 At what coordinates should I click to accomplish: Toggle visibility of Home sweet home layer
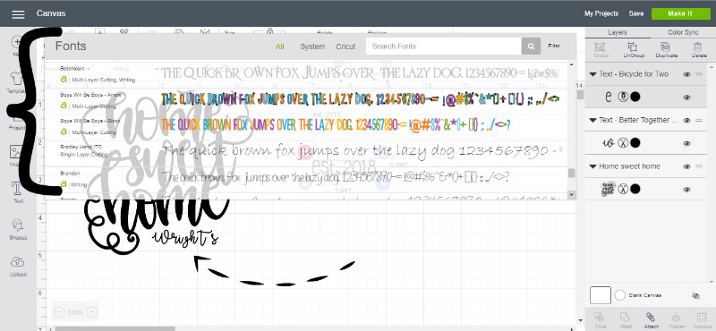click(x=686, y=166)
